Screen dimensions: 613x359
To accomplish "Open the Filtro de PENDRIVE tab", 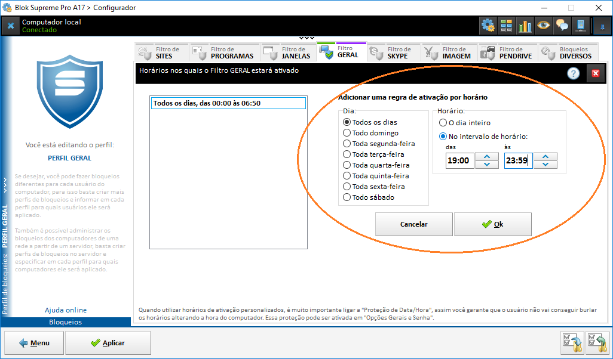I will coord(508,53).
